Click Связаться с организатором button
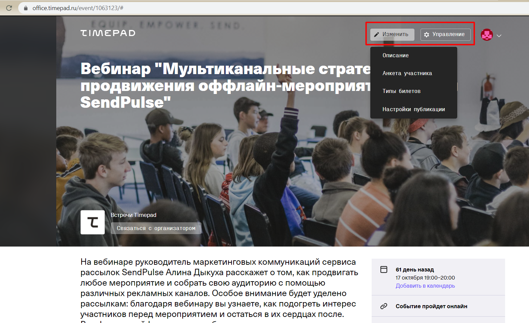Viewport: 529px width, 323px height. [x=156, y=228]
